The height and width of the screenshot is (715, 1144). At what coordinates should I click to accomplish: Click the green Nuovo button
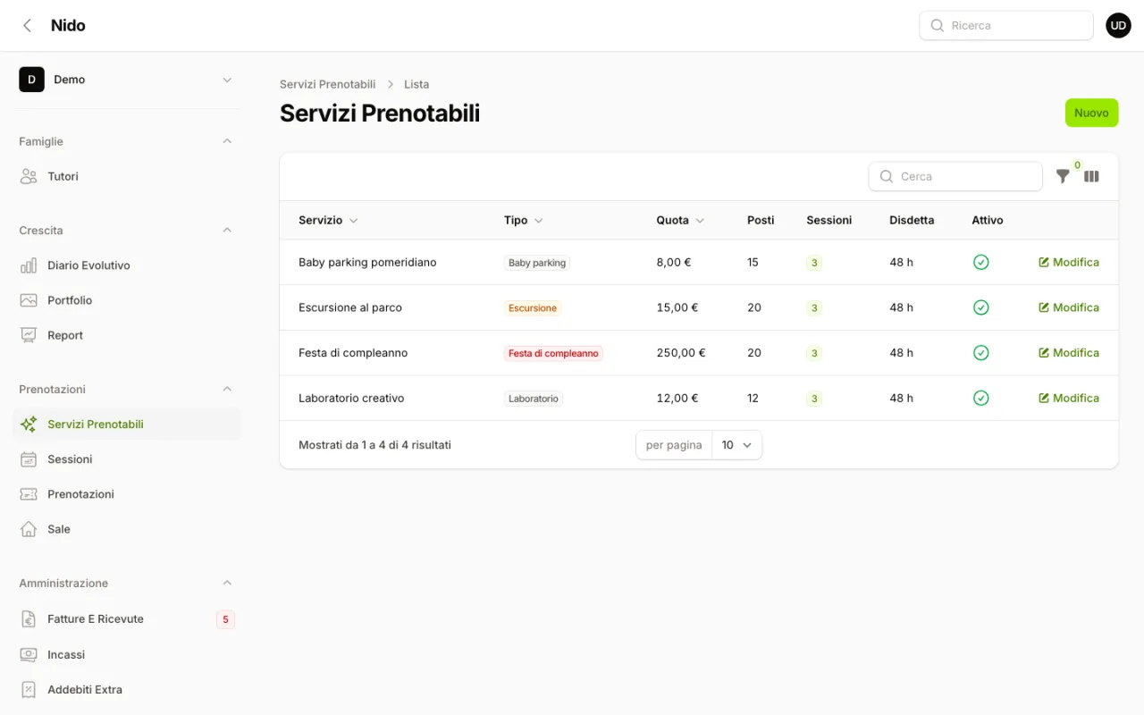(x=1091, y=113)
